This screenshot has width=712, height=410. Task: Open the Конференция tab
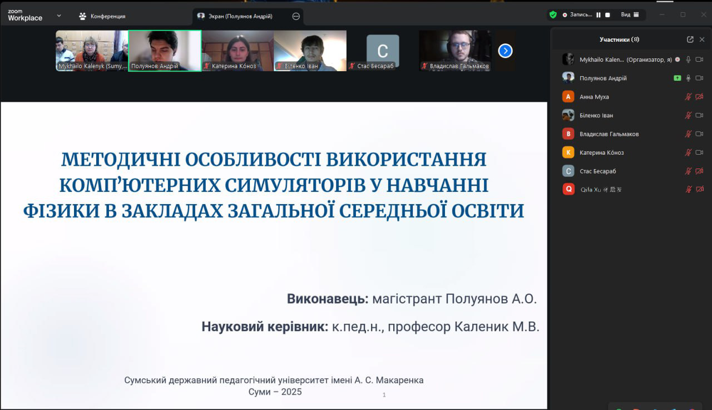click(x=102, y=17)
